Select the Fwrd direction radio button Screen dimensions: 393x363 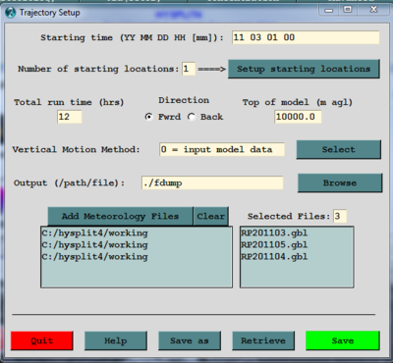click(148, 117)
